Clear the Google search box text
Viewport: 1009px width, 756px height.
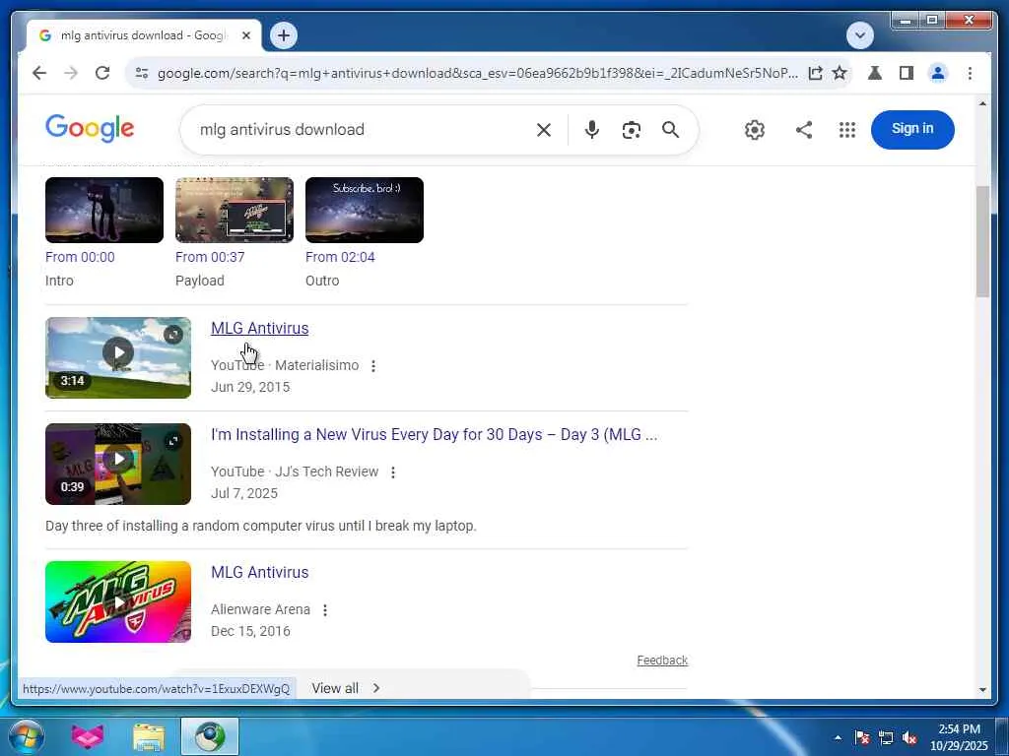(544, 130)
